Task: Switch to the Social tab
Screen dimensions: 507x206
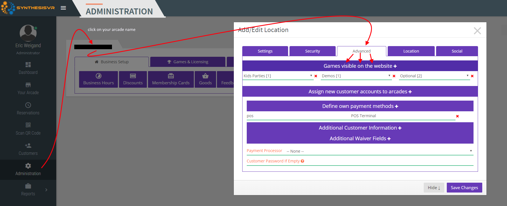Action: click(x=457, y=51)
